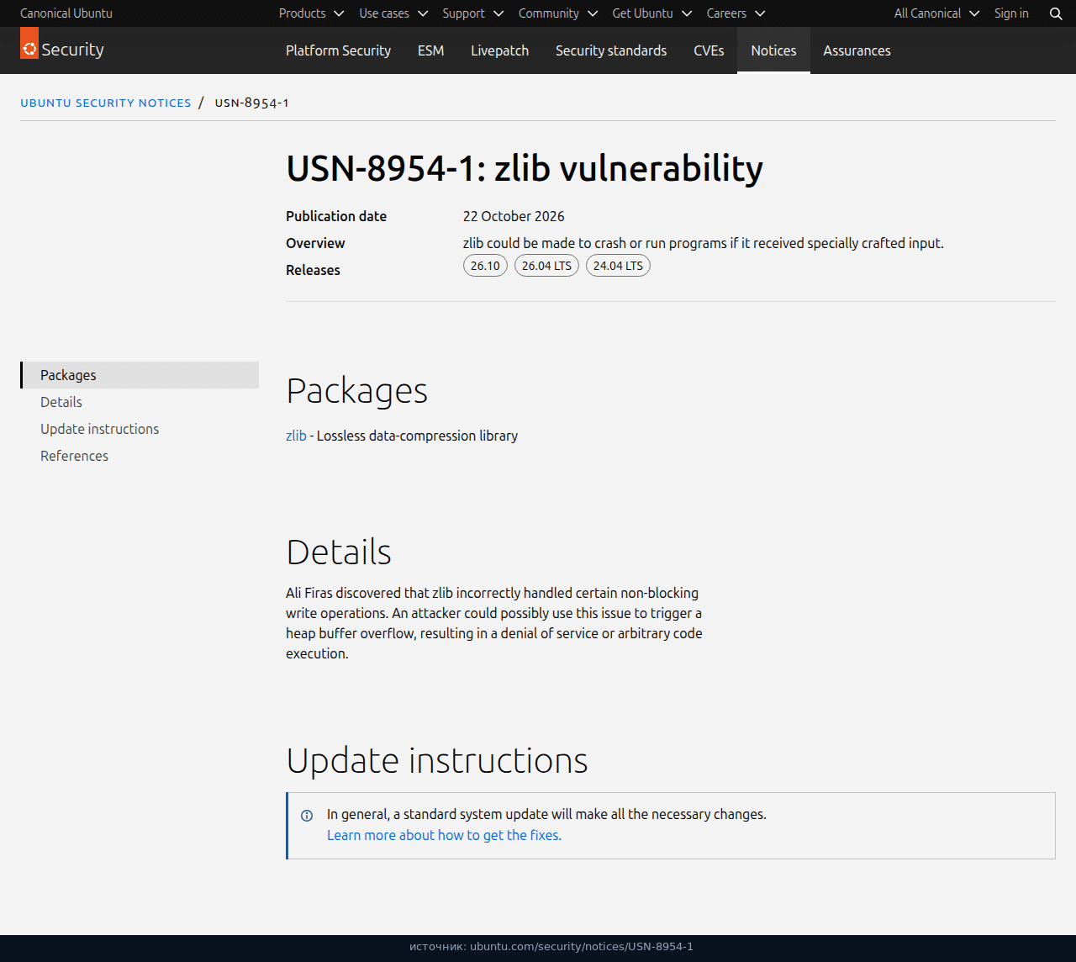Go to Security standards tab
Image resolution: width=1076 pixels, height=962 pixels.
pyautogui.click(x=611, y=50)
